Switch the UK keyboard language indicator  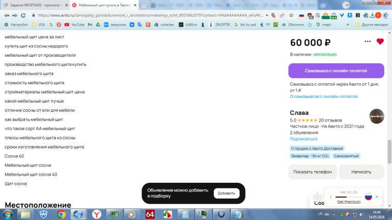click(321, 214)
